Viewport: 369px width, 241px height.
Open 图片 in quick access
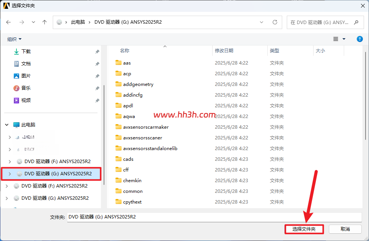point(26,76)
